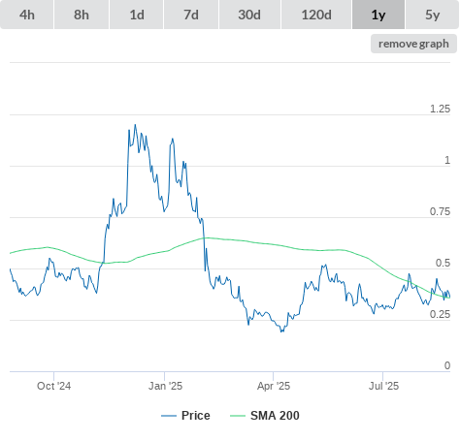Switch to the 5y time range
Image resolution: width=460 pixels, height=441 pixels.
point(432,15)
